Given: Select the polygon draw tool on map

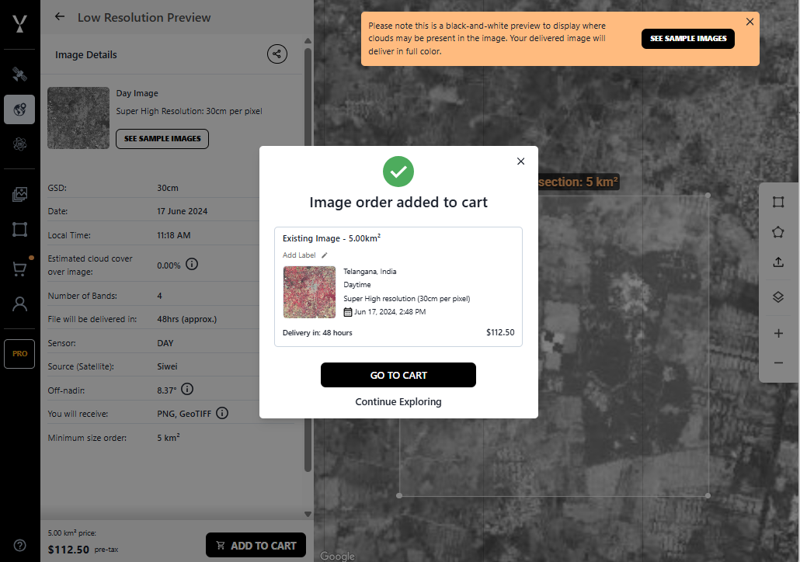Looking at the screenshot, I should point(778,232).
